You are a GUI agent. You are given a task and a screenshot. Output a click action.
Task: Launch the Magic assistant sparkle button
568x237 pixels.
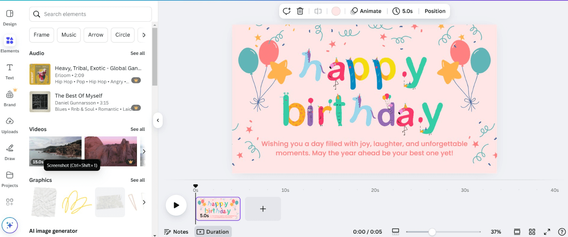click(10, 225)
